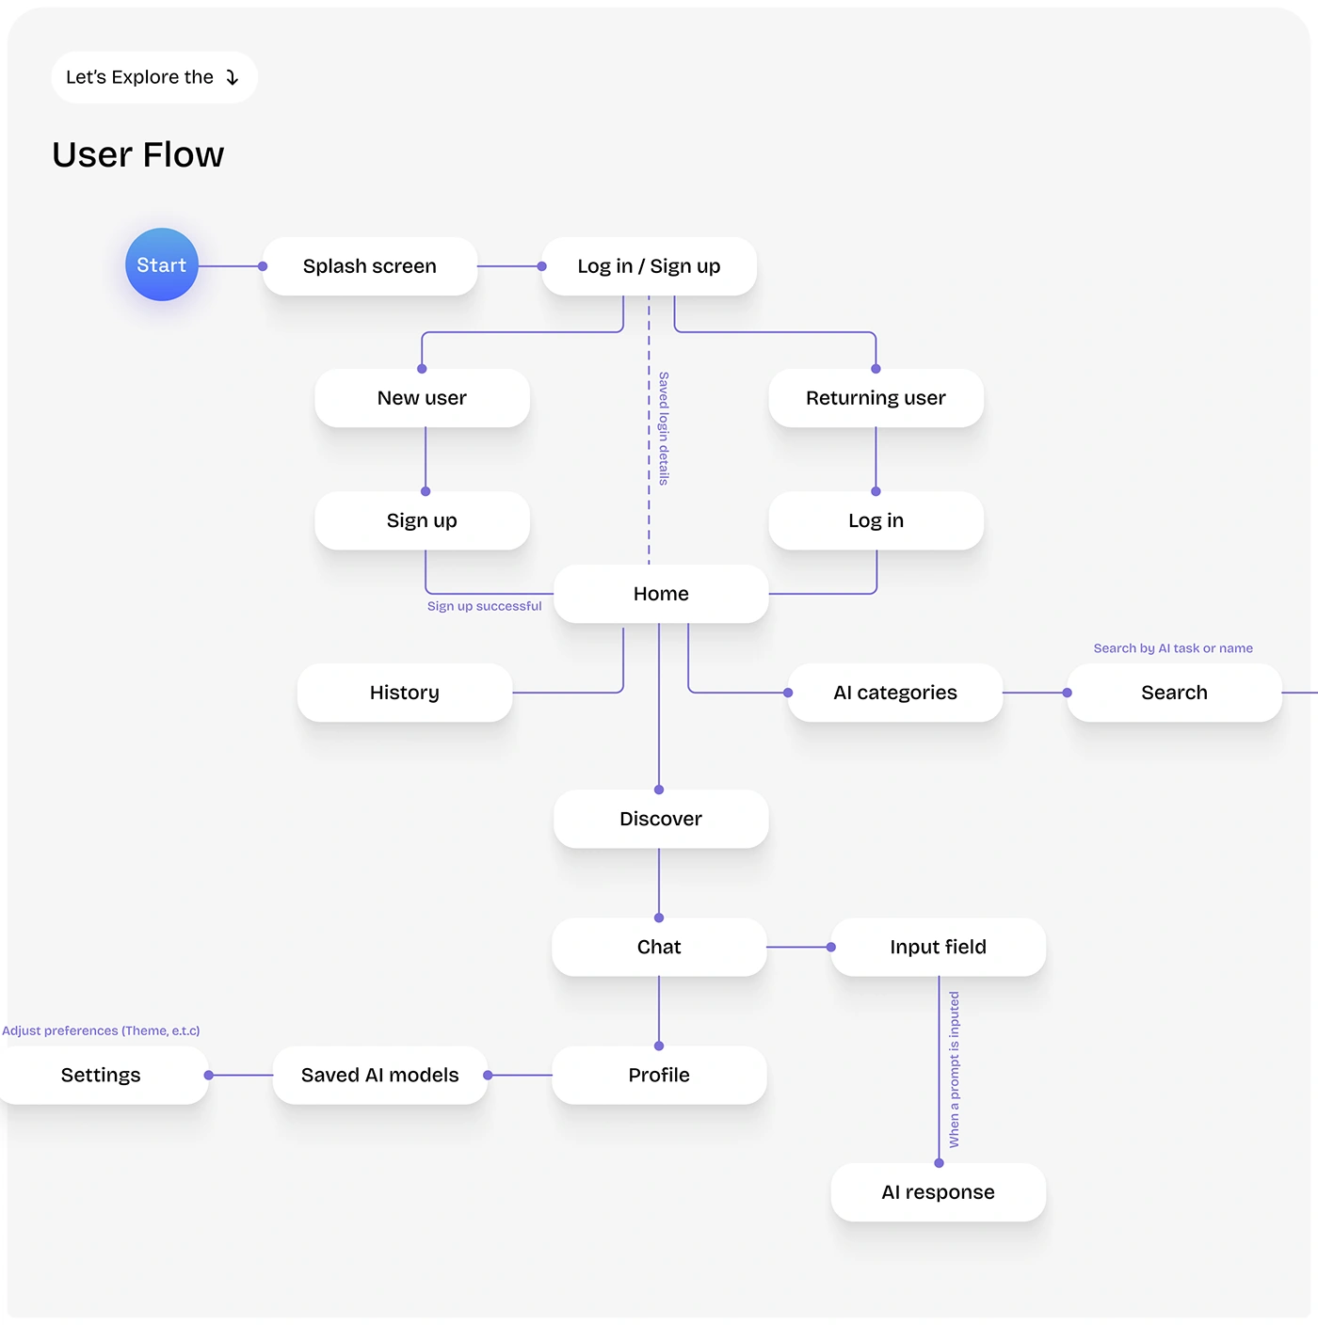Click the Home node
Viewport: 1318px width, 1325px height.
[x=661, y=594]
